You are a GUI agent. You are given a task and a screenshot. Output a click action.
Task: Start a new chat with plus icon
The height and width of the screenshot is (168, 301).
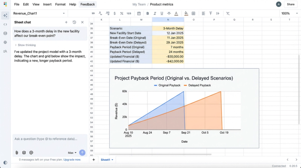coord(66,22)
